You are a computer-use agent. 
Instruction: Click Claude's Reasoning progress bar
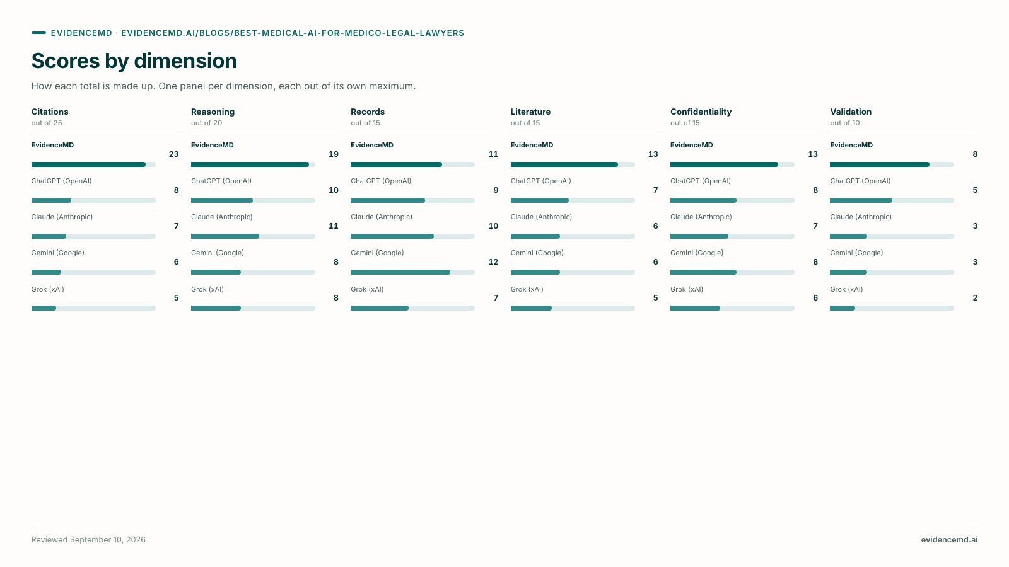pyautogui.click(x=253, y=236)
